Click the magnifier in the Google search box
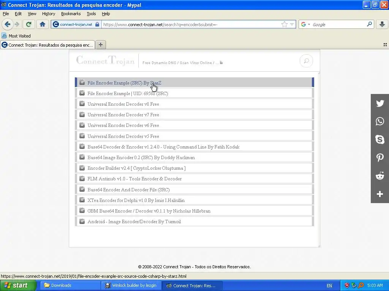 coord(369,24)
